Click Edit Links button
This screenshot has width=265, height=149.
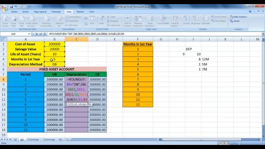72,25
